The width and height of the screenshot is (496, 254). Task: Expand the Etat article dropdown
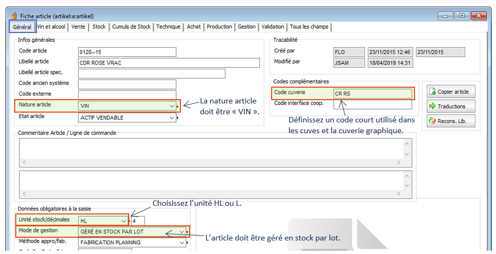(172, 118)
